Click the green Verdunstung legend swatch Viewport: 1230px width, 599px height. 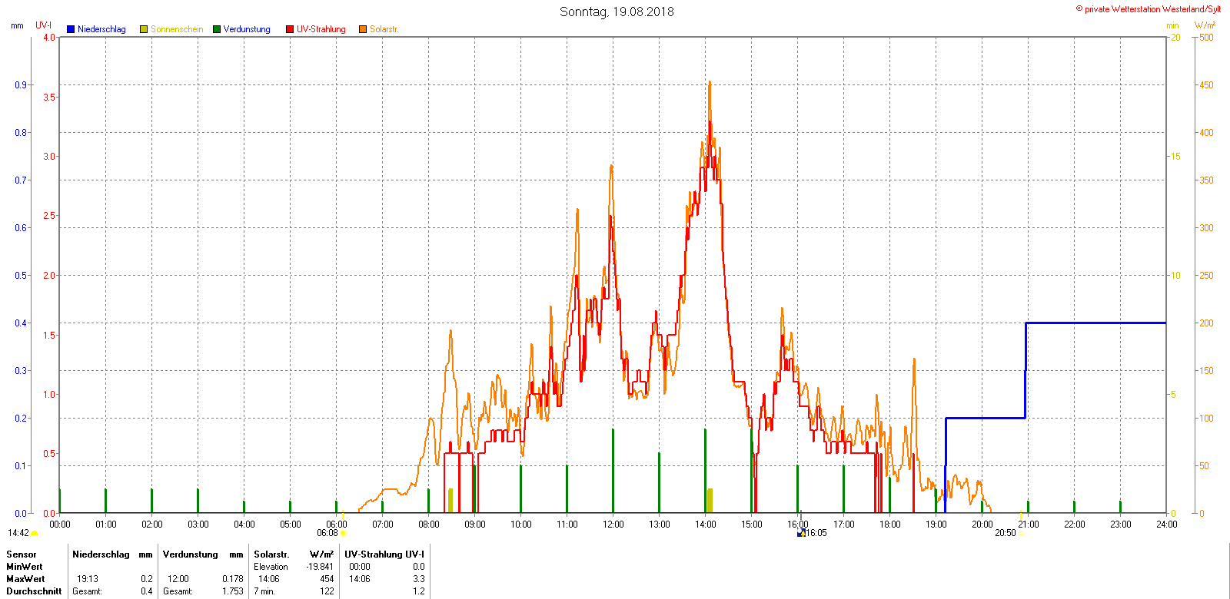(217, 29)
